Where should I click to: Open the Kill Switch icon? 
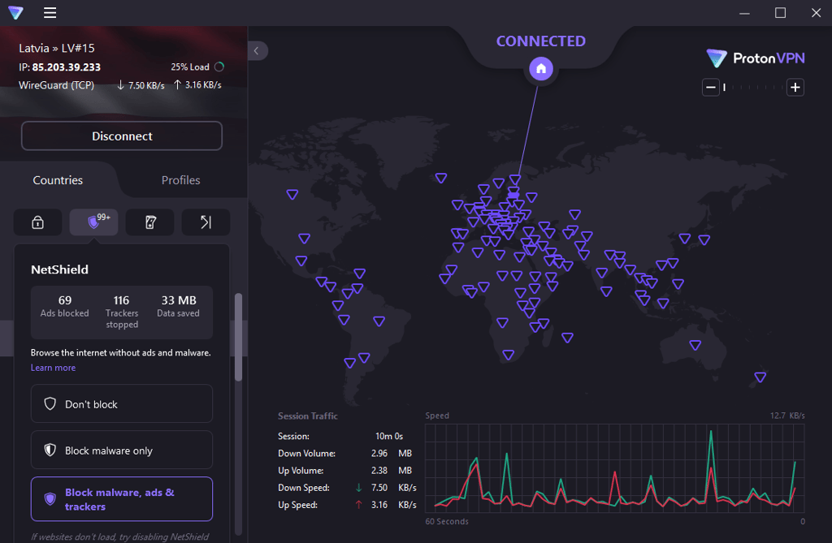pos(150,222)
